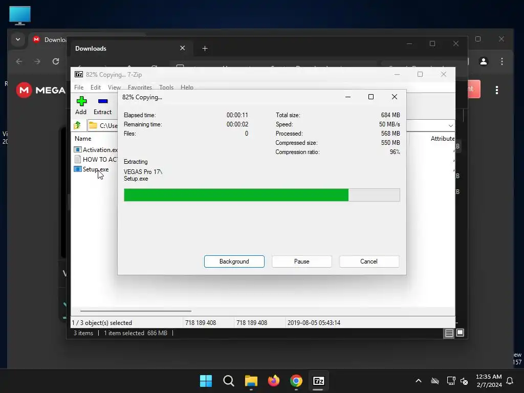This screenshot has width=524, height=393.
Task: Pause the extraction
Action: pyautogui.click(x=302, y=261)
